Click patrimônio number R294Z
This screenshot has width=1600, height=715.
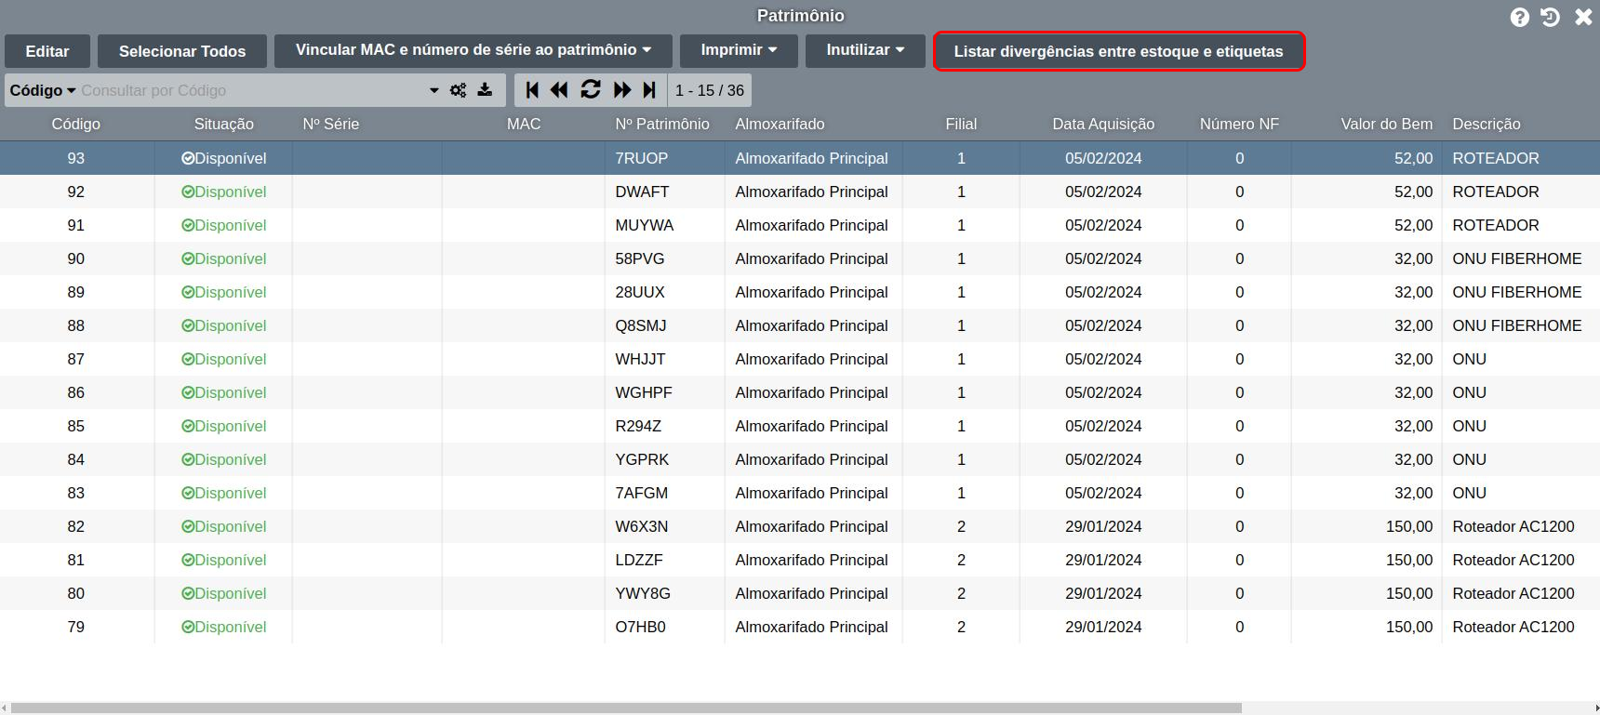coord(638,426)
